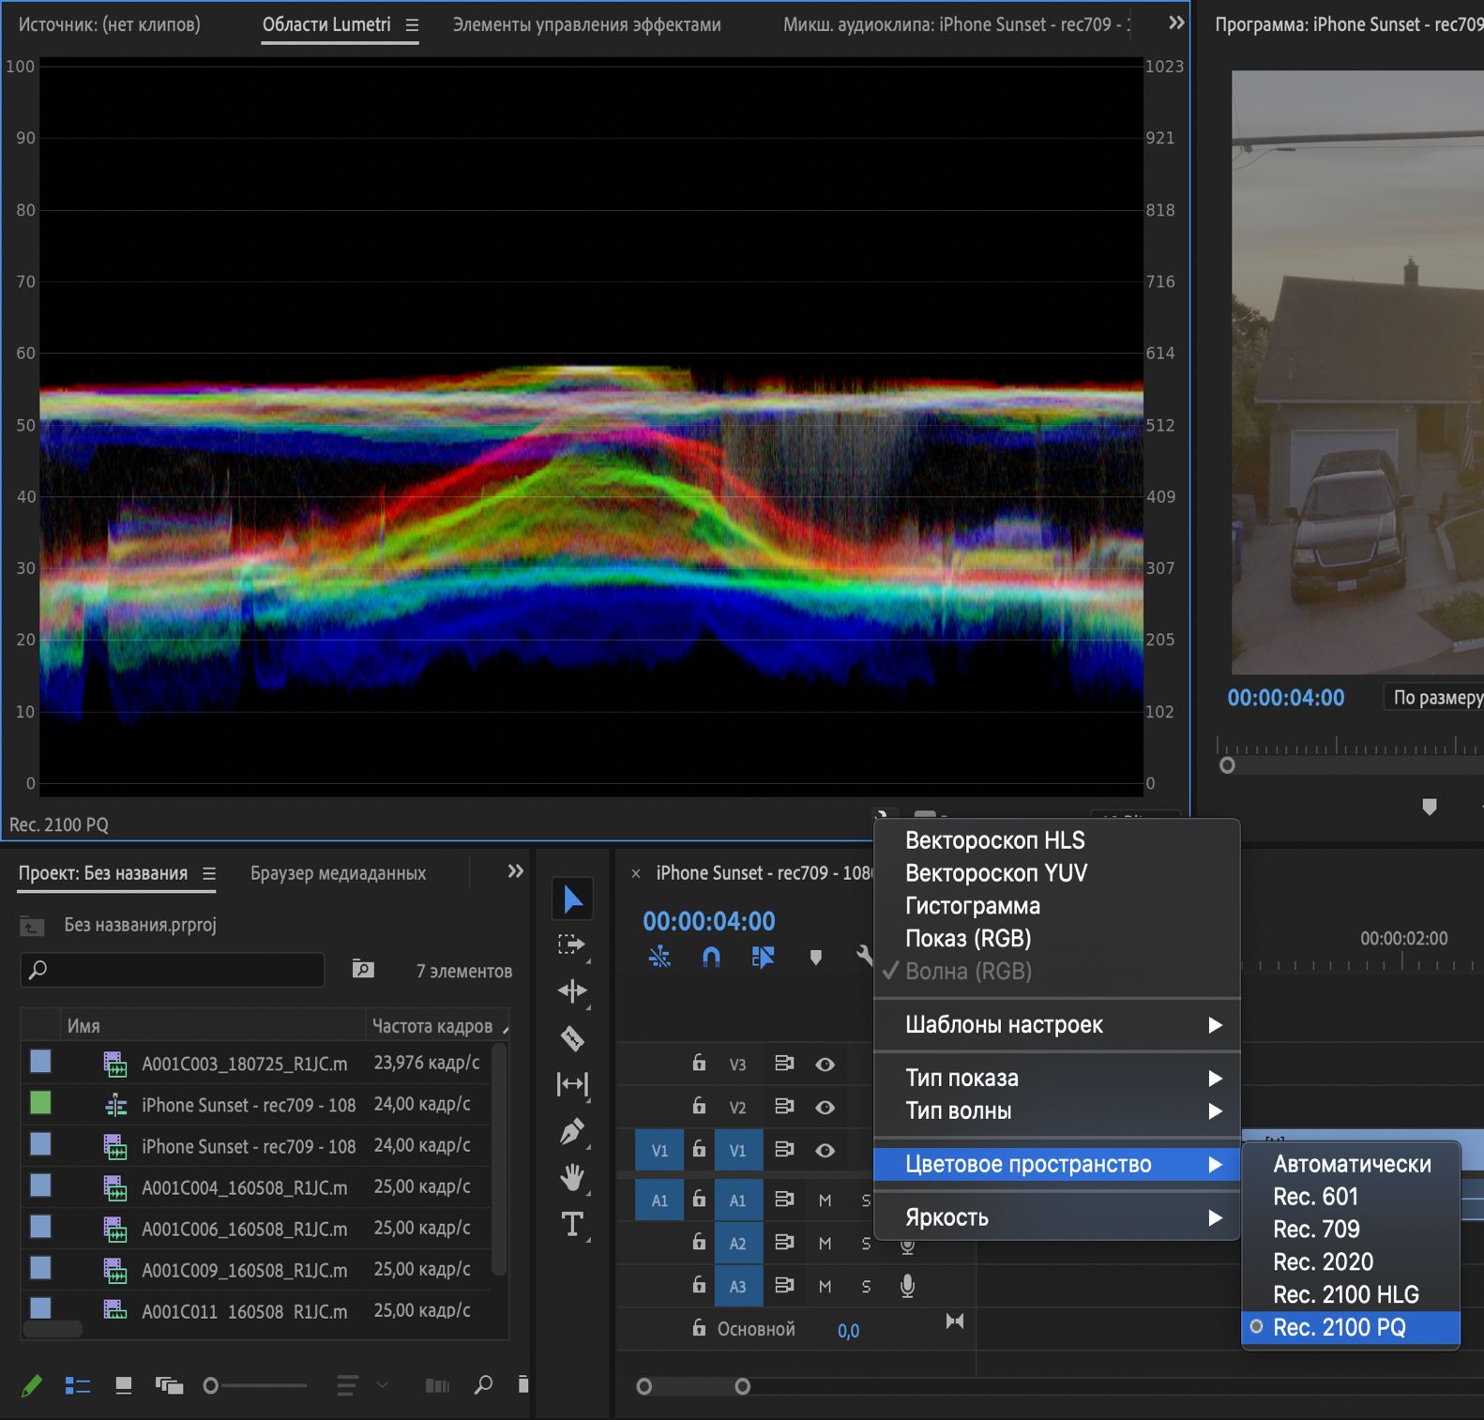The width and height of the screenshot is (1484, 1420).
Task: Open the По размеру zoom dropdown
Action: [x=1435, y=698]
